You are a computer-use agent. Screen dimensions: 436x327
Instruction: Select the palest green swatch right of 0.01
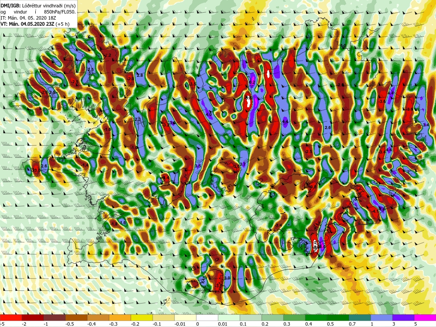tap(229, 318)
